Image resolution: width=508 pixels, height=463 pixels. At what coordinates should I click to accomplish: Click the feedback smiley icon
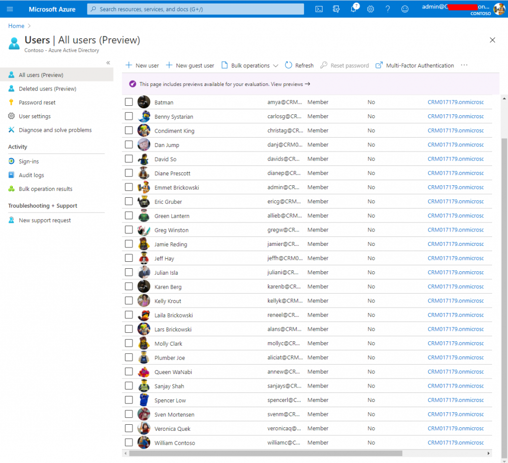[405, 9]
